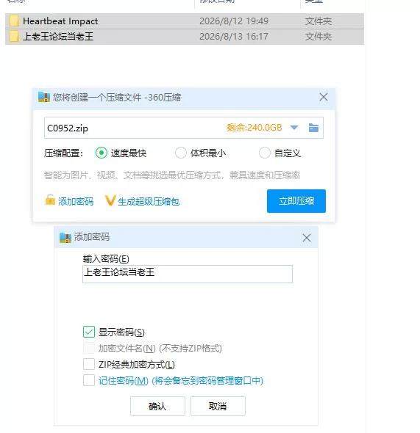
Task: Close the 添加密码 dialog with the X
Action: tap(307, 238)
